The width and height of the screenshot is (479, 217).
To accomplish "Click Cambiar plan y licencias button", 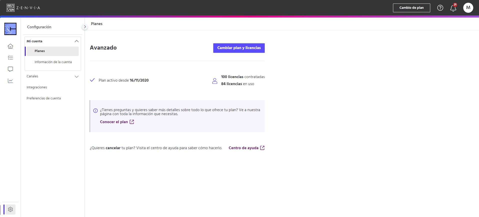I will tap(239, 48).
